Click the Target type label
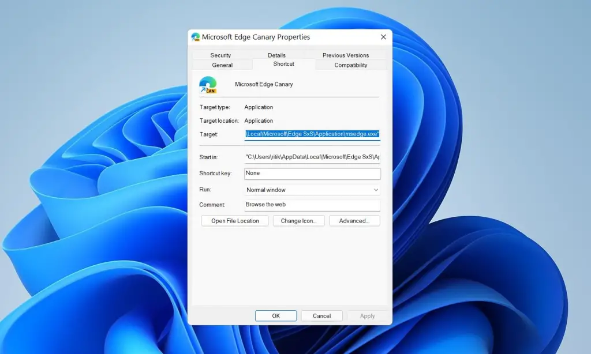 click(215, 107)
